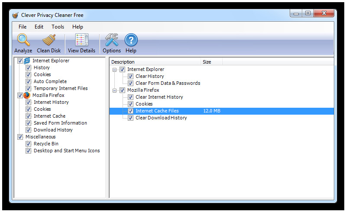346x212 pixels.
Task: Toggle Cookies checkbox under Mozilla Firefox left panel
Action: click(x=28, y=109)
